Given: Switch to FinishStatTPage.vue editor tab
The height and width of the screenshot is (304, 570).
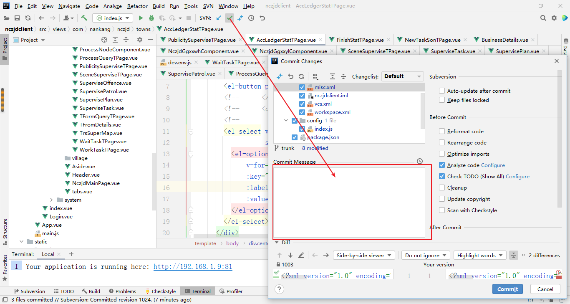Looking at the screenshot, I should [x=360, y=40].
